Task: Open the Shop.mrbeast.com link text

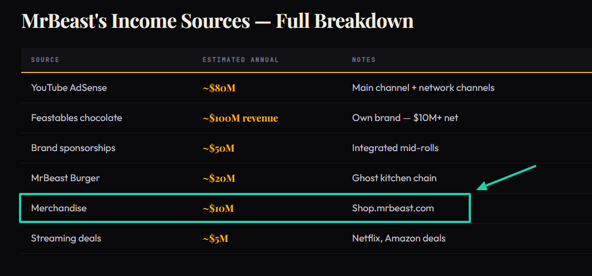Action: coord(393,208)
